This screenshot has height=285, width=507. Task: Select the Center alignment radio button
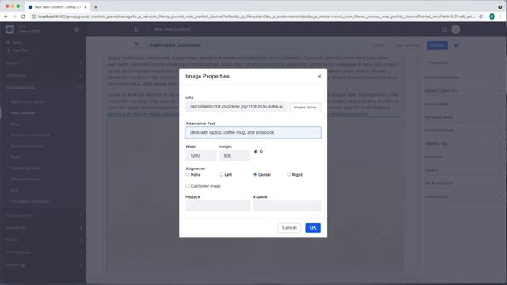tap(255, 174)
